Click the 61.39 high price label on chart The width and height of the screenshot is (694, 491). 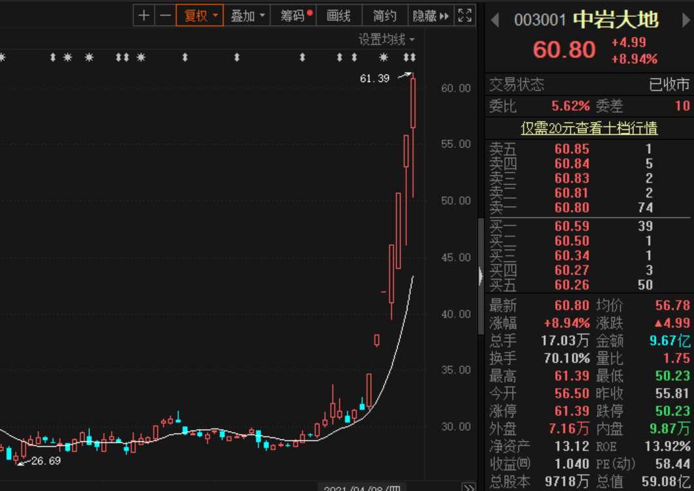click(374, 79)
